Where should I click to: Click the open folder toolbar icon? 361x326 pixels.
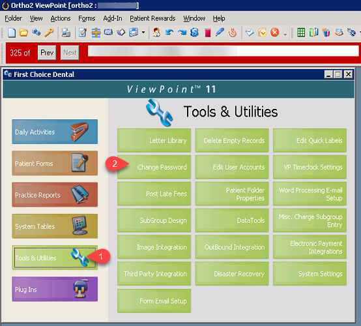(23, 33)
